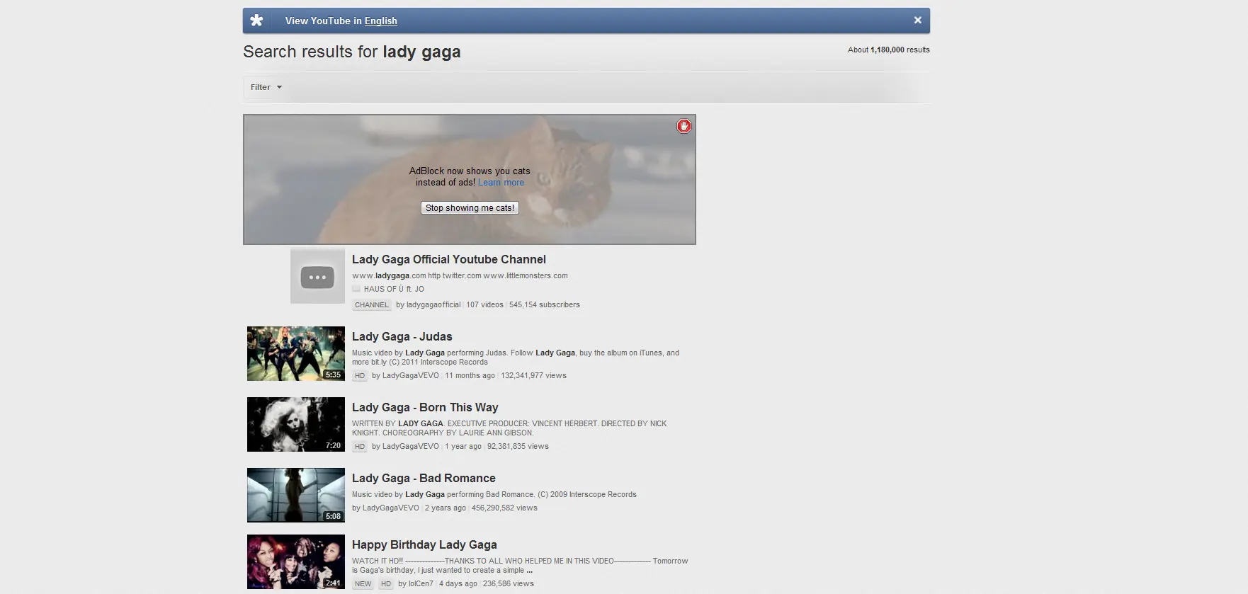Click the red AdBlock hand icon

click(x=683, y=126)
